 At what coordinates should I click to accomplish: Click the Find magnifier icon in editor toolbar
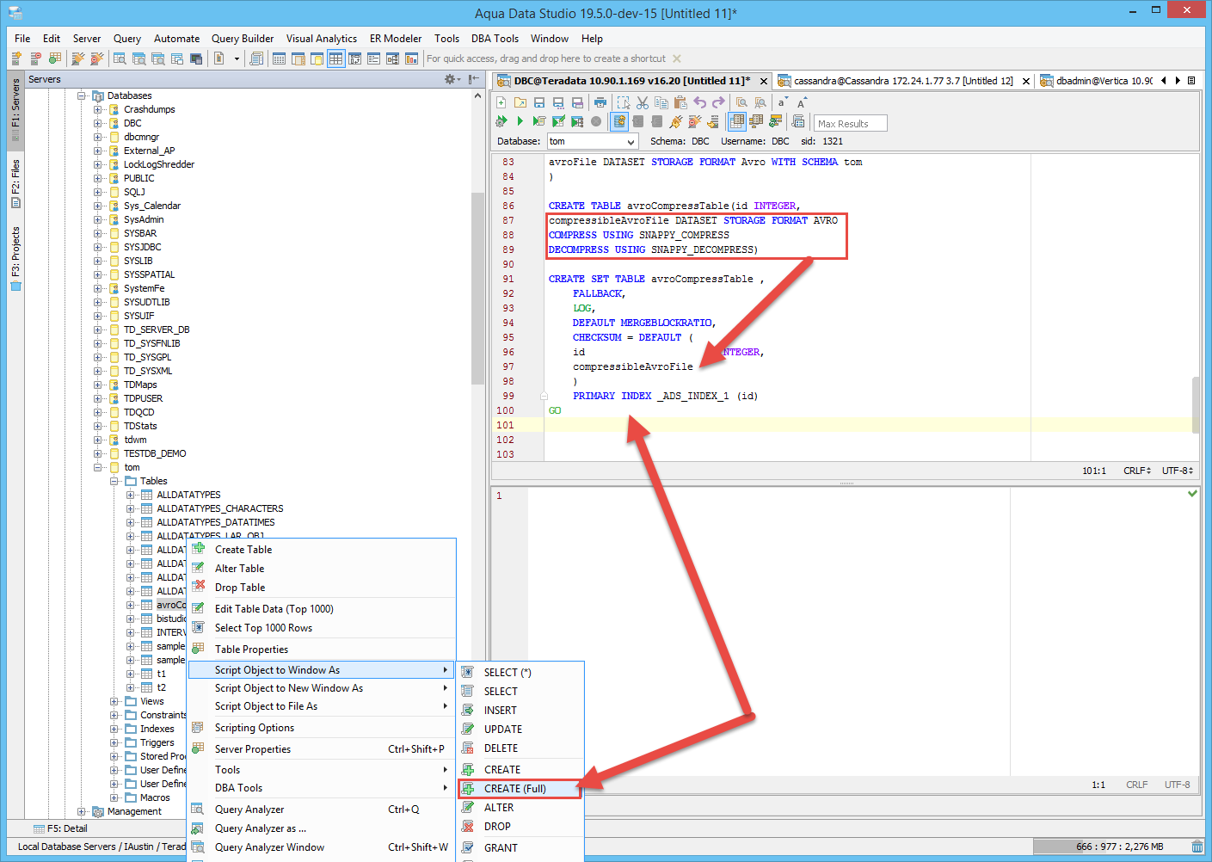(741, 102)
